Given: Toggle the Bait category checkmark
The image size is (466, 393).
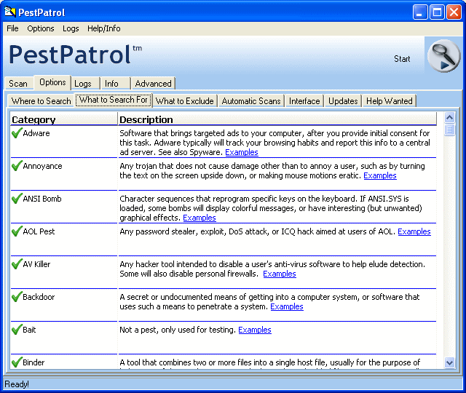Looking at the screenshot, I should (x=17, y=330).
